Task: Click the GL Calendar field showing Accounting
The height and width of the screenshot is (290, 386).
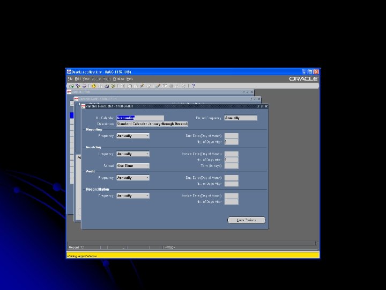Action: click(140, 118)
